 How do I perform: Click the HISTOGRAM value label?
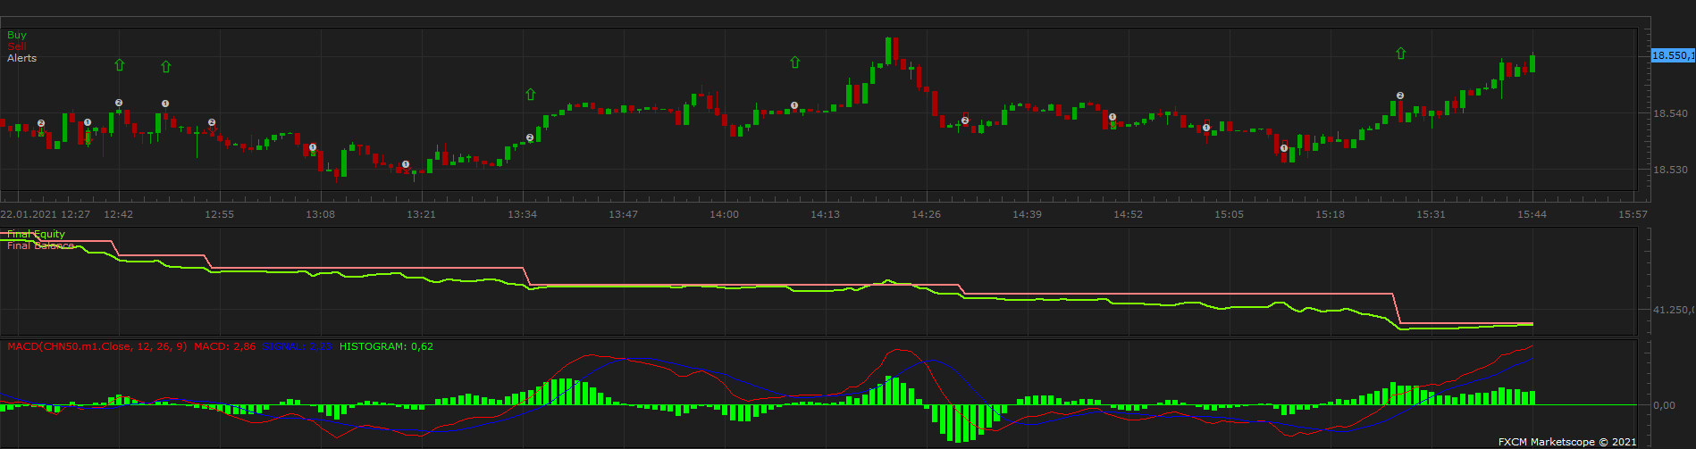pyautogui.click(x=386, y=346)
